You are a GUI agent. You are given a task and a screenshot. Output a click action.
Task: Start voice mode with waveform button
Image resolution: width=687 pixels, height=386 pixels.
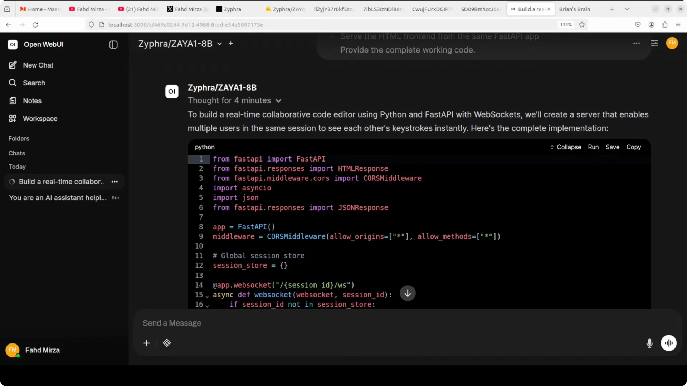[668, 343]
